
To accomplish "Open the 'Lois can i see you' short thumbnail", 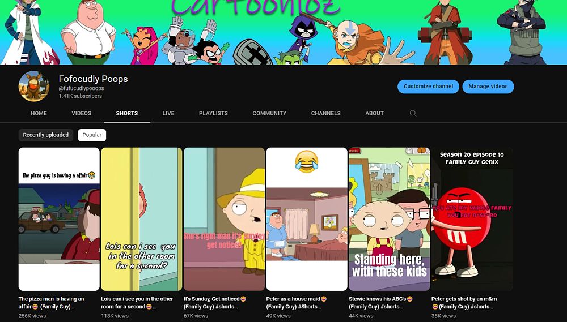I will click(141, 219).
